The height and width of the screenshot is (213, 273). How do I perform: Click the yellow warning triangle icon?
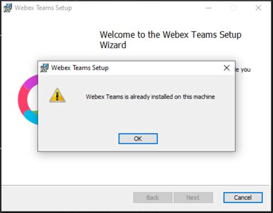click(57, 96)
